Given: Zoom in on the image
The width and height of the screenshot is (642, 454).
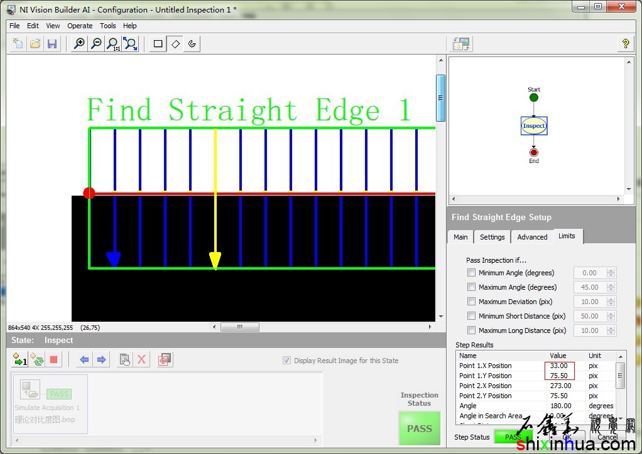Looking at the screenshot, I should coord(79,44).
